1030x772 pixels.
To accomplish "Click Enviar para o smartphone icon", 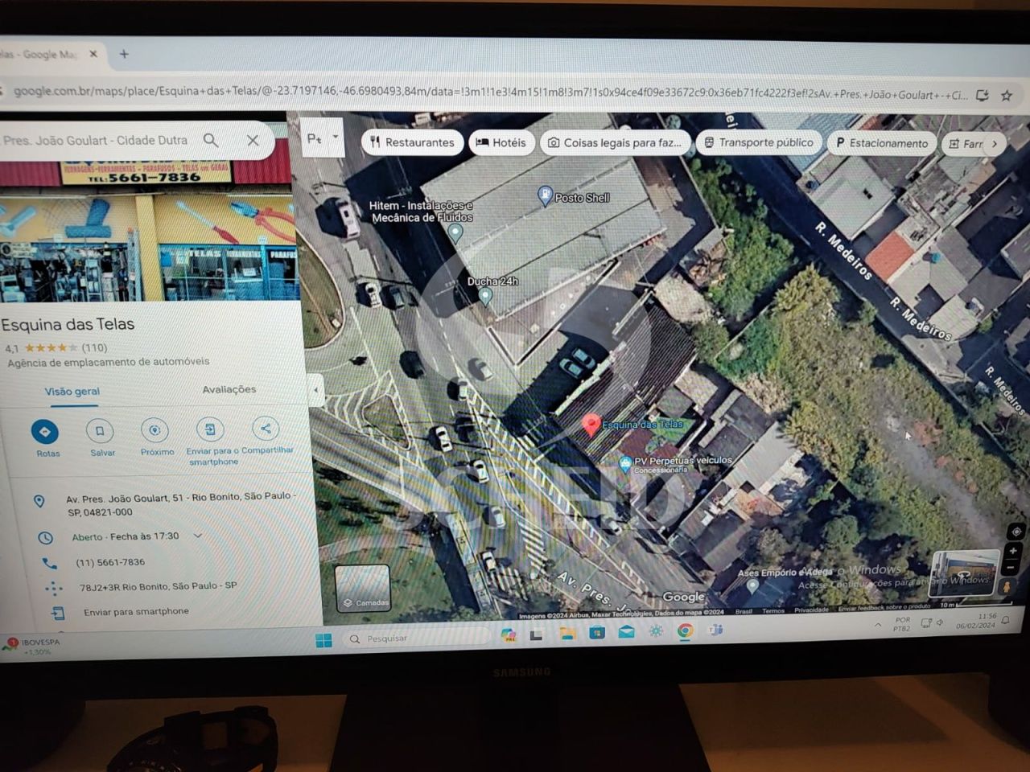I will click(x=210, y=429).
